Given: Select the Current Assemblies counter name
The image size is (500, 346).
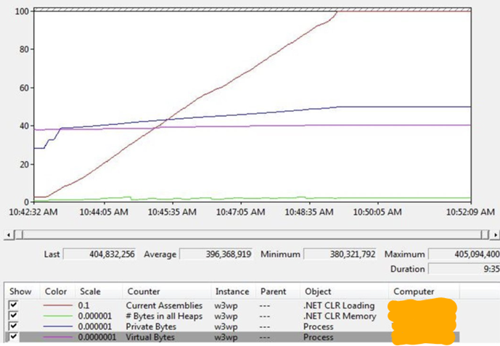Looking at the screenshot, I should (164, 305).
